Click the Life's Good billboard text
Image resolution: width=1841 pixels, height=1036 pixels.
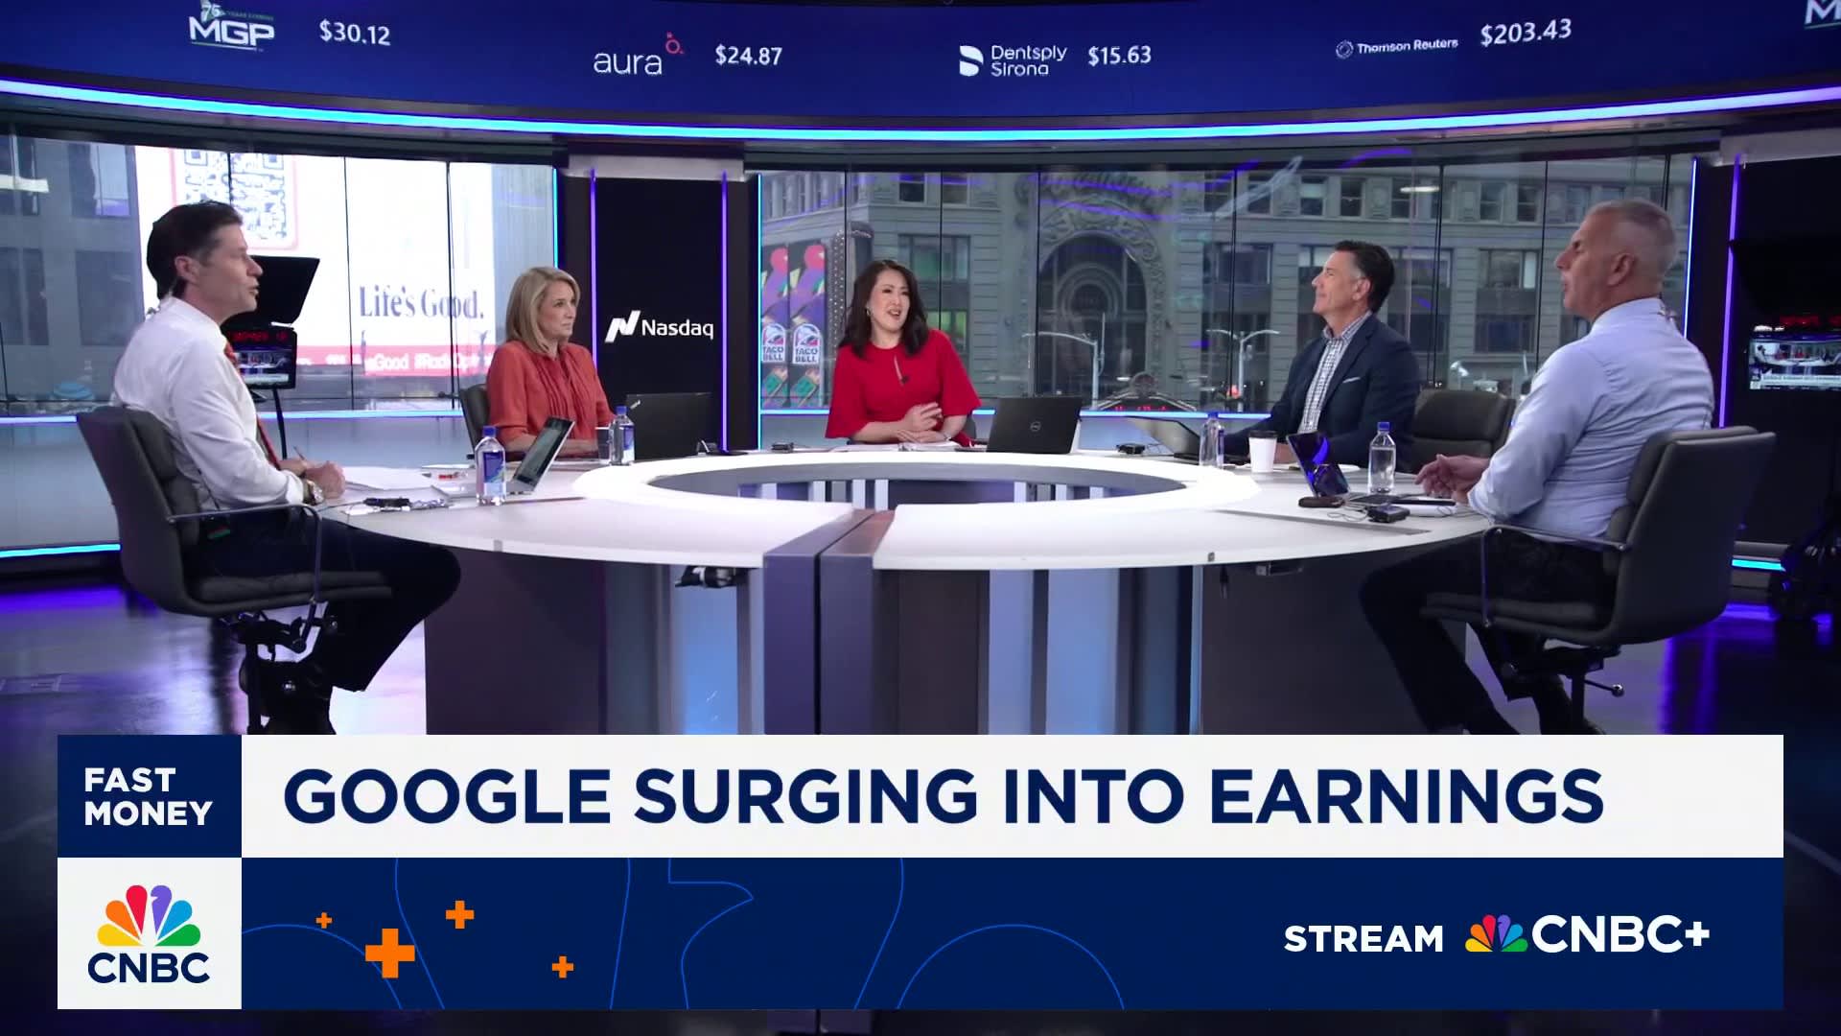click(420, 304)
